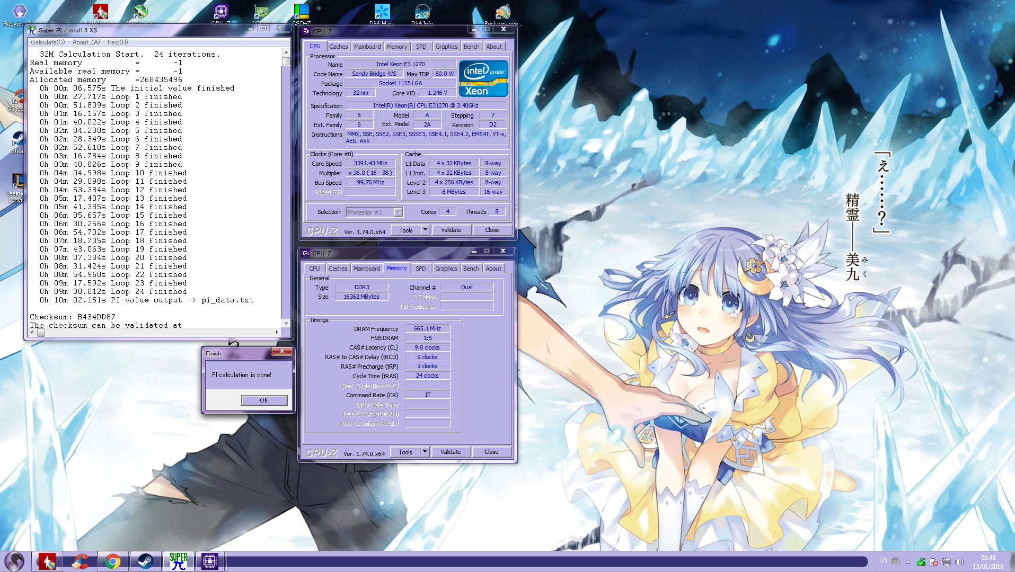Image resolution: width=1015 pixels, height=572 pixels.
Task: Expand Tools dropdown arrow in bottom CPU-Z
Action: [425, 452]
